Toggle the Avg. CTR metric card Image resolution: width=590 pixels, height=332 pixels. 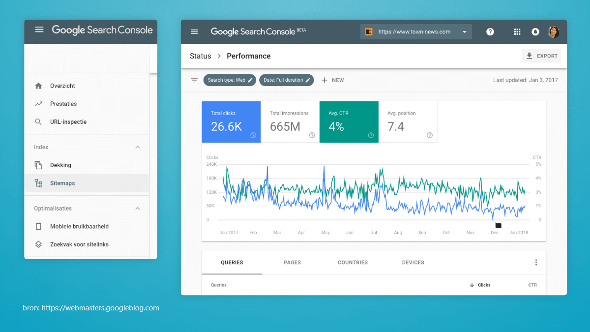pyautogui.click(x=349, y=122)
